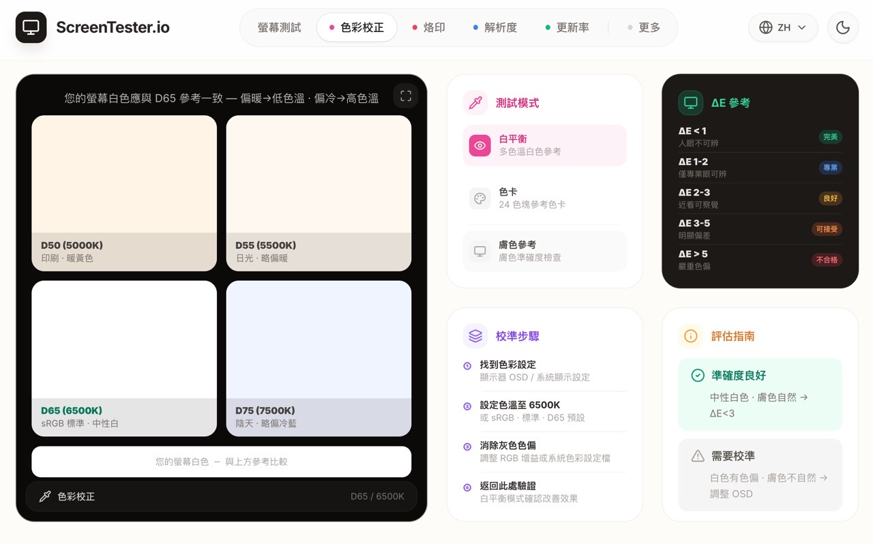Image resolution: width=873 pixels, height=544 pixels.
Task: Click the 專業 badge
Action: click(x=830, y=168)
